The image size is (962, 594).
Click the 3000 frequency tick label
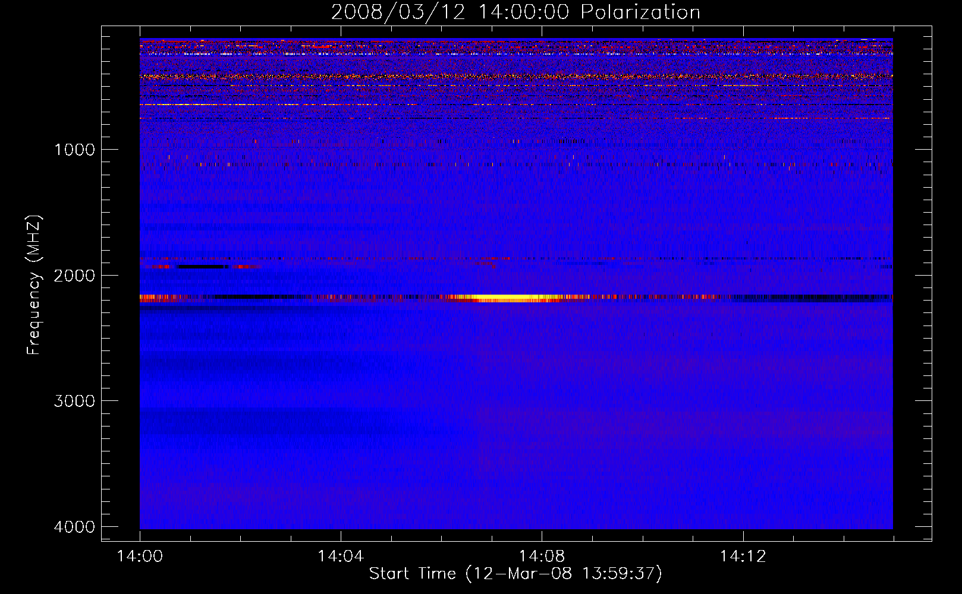pyautogui.click(x=74, y=401)
